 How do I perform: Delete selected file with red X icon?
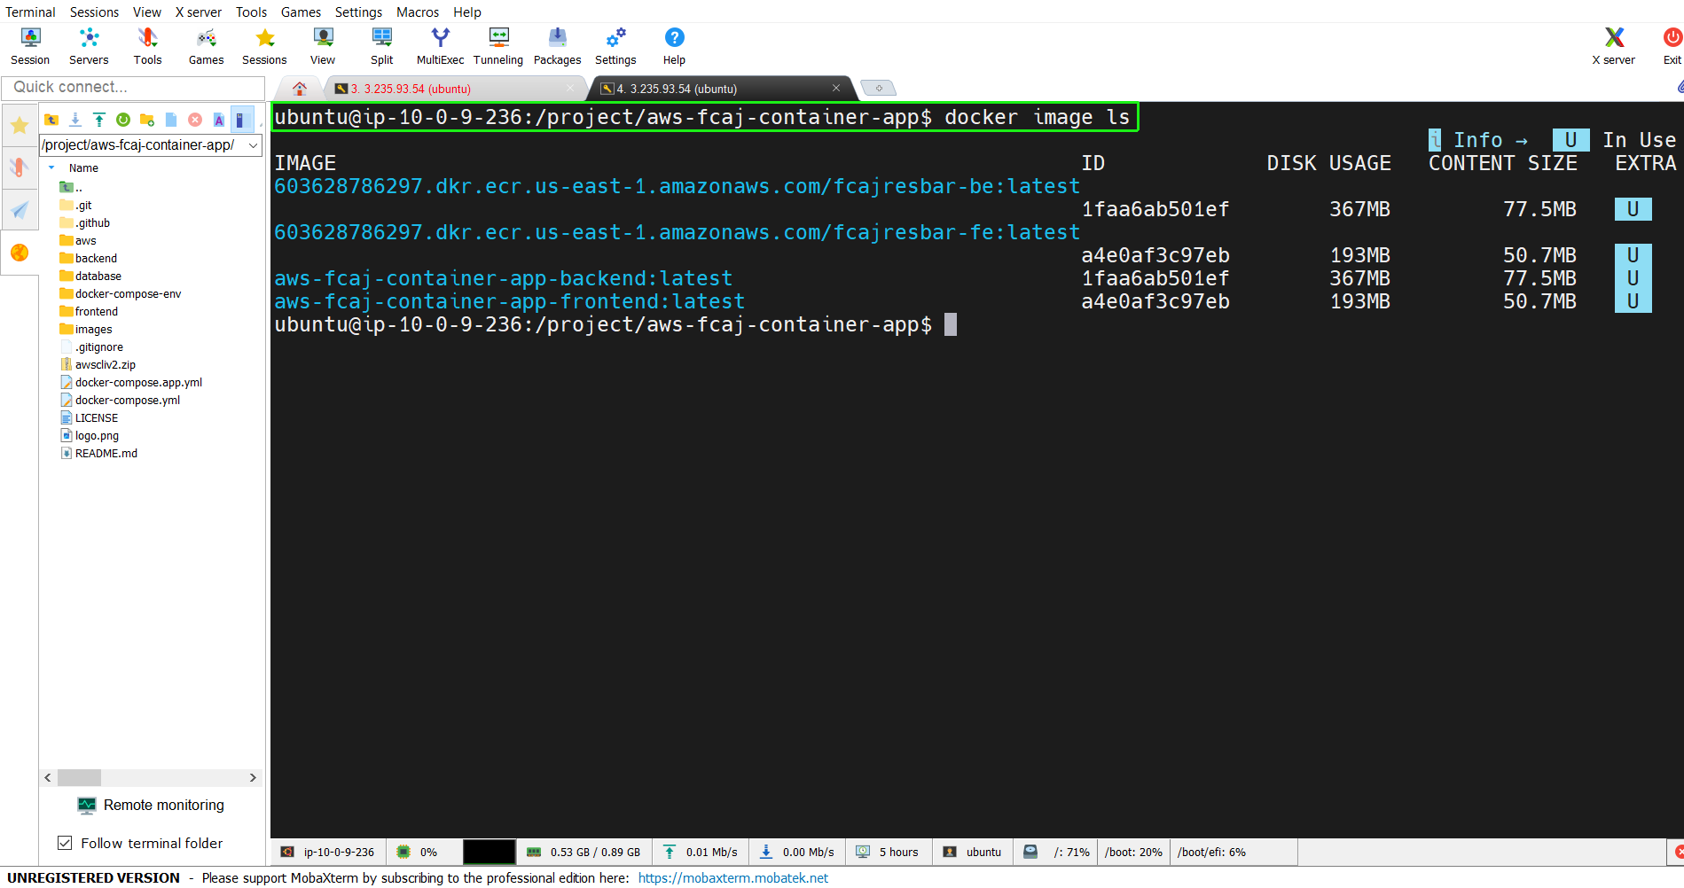click(195, 120)
